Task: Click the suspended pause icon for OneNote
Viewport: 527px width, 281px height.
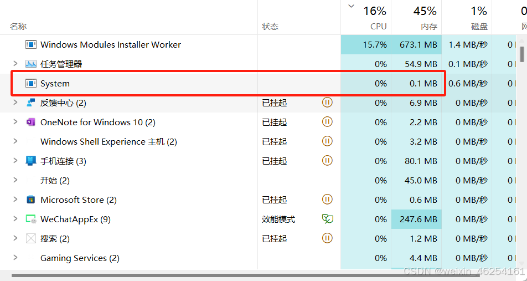Action: tap(327, 121)
